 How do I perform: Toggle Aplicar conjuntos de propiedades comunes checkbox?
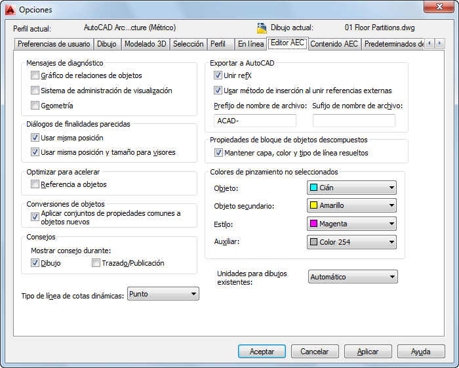(x=35, y=217)
